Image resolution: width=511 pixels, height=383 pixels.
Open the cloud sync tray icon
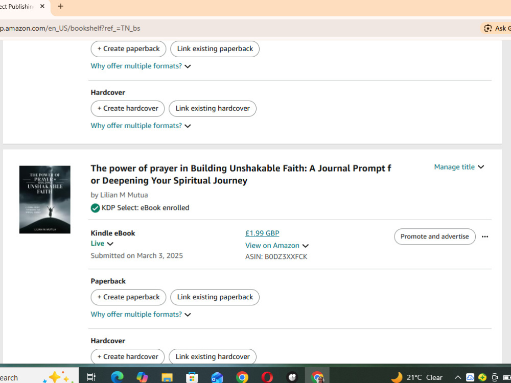470,377
